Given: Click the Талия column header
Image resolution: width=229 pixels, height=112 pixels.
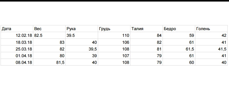Looking at the screenshot, I should (x=146, y=29).
